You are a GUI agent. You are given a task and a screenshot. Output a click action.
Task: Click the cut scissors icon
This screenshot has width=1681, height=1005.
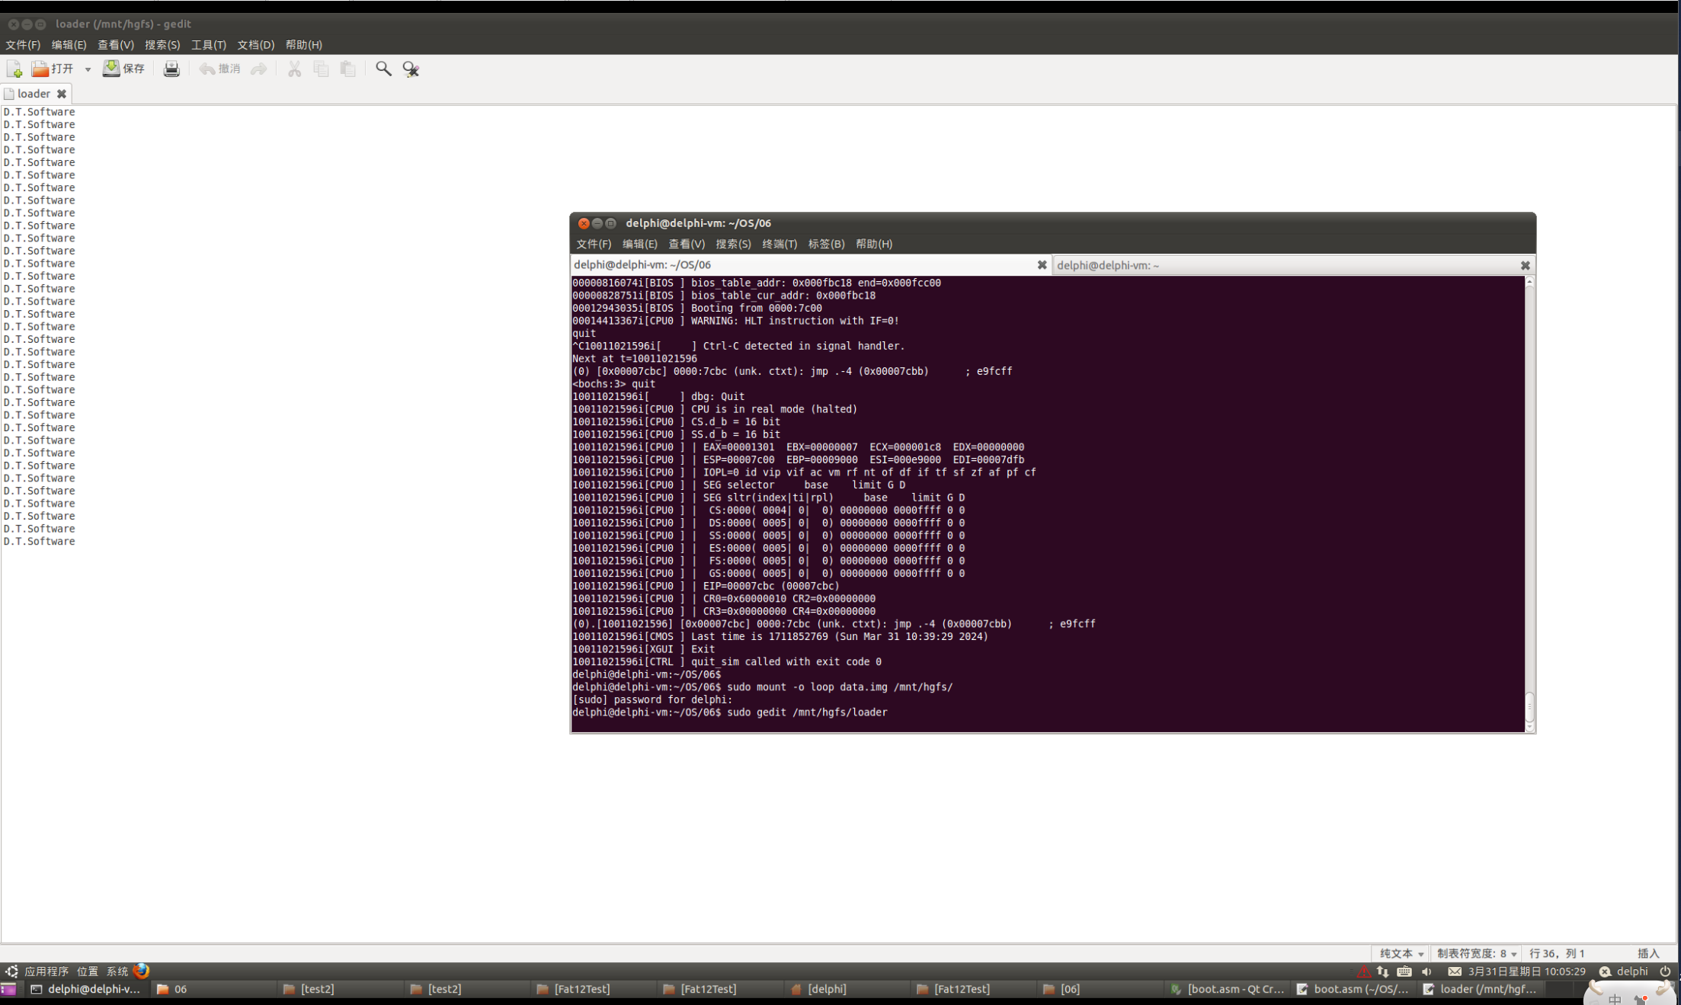pos(294,69)
